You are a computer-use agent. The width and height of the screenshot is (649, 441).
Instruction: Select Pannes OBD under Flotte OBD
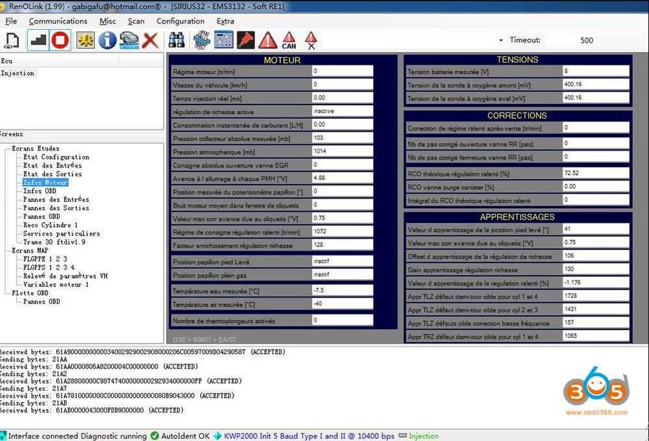pos(42,301)
